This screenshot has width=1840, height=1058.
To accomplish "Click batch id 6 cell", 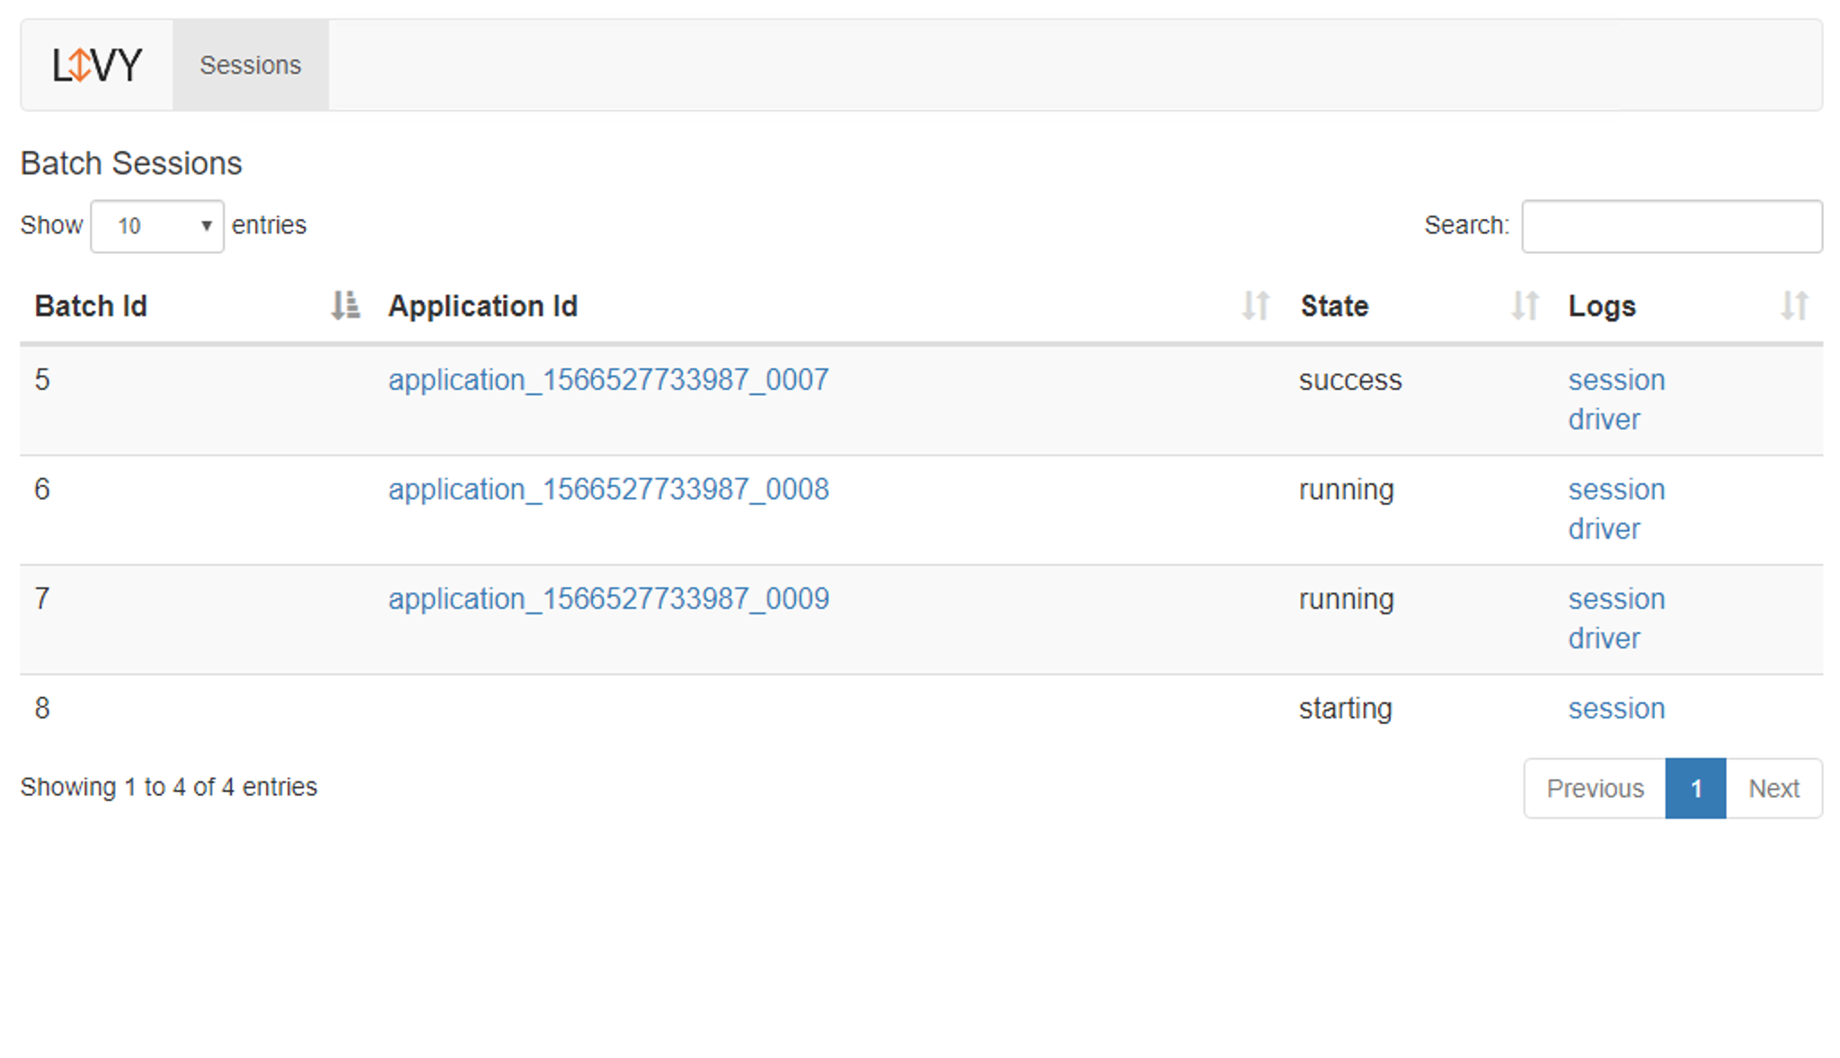I will pyautogui.click(x=198, y=510).
